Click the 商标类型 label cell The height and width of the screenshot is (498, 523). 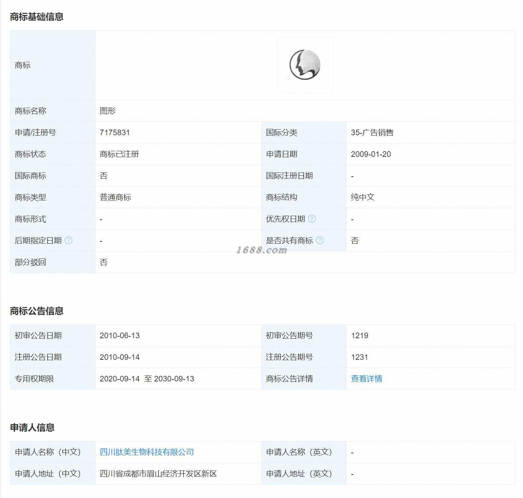click(x=53, y=197)
